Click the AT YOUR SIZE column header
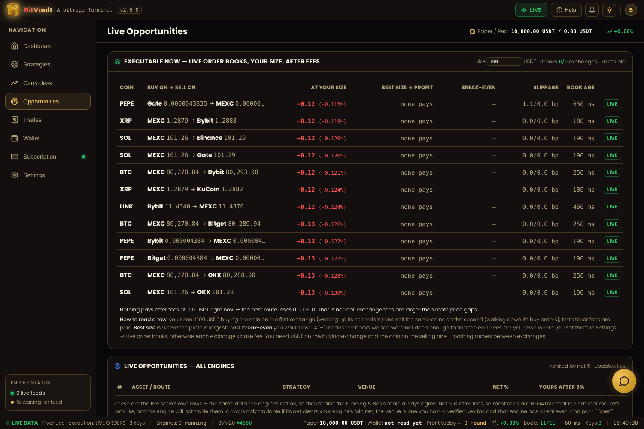This screenshot has width=644, height=429. [x=328, y=88]
